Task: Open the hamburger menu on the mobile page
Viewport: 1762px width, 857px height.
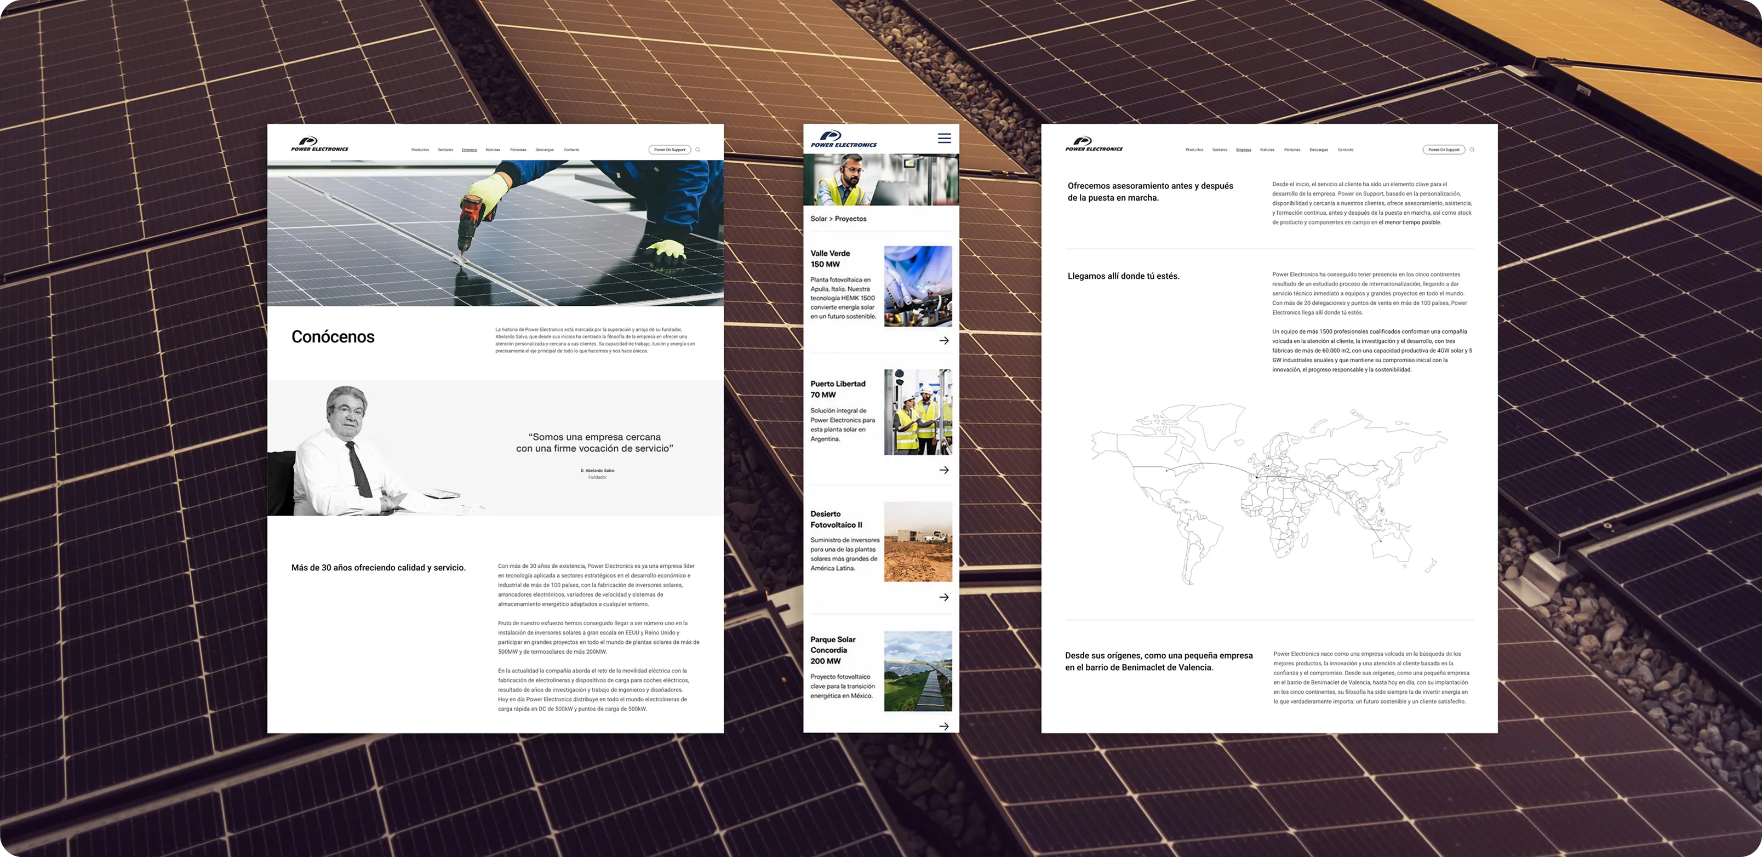Action: (944, 138)
